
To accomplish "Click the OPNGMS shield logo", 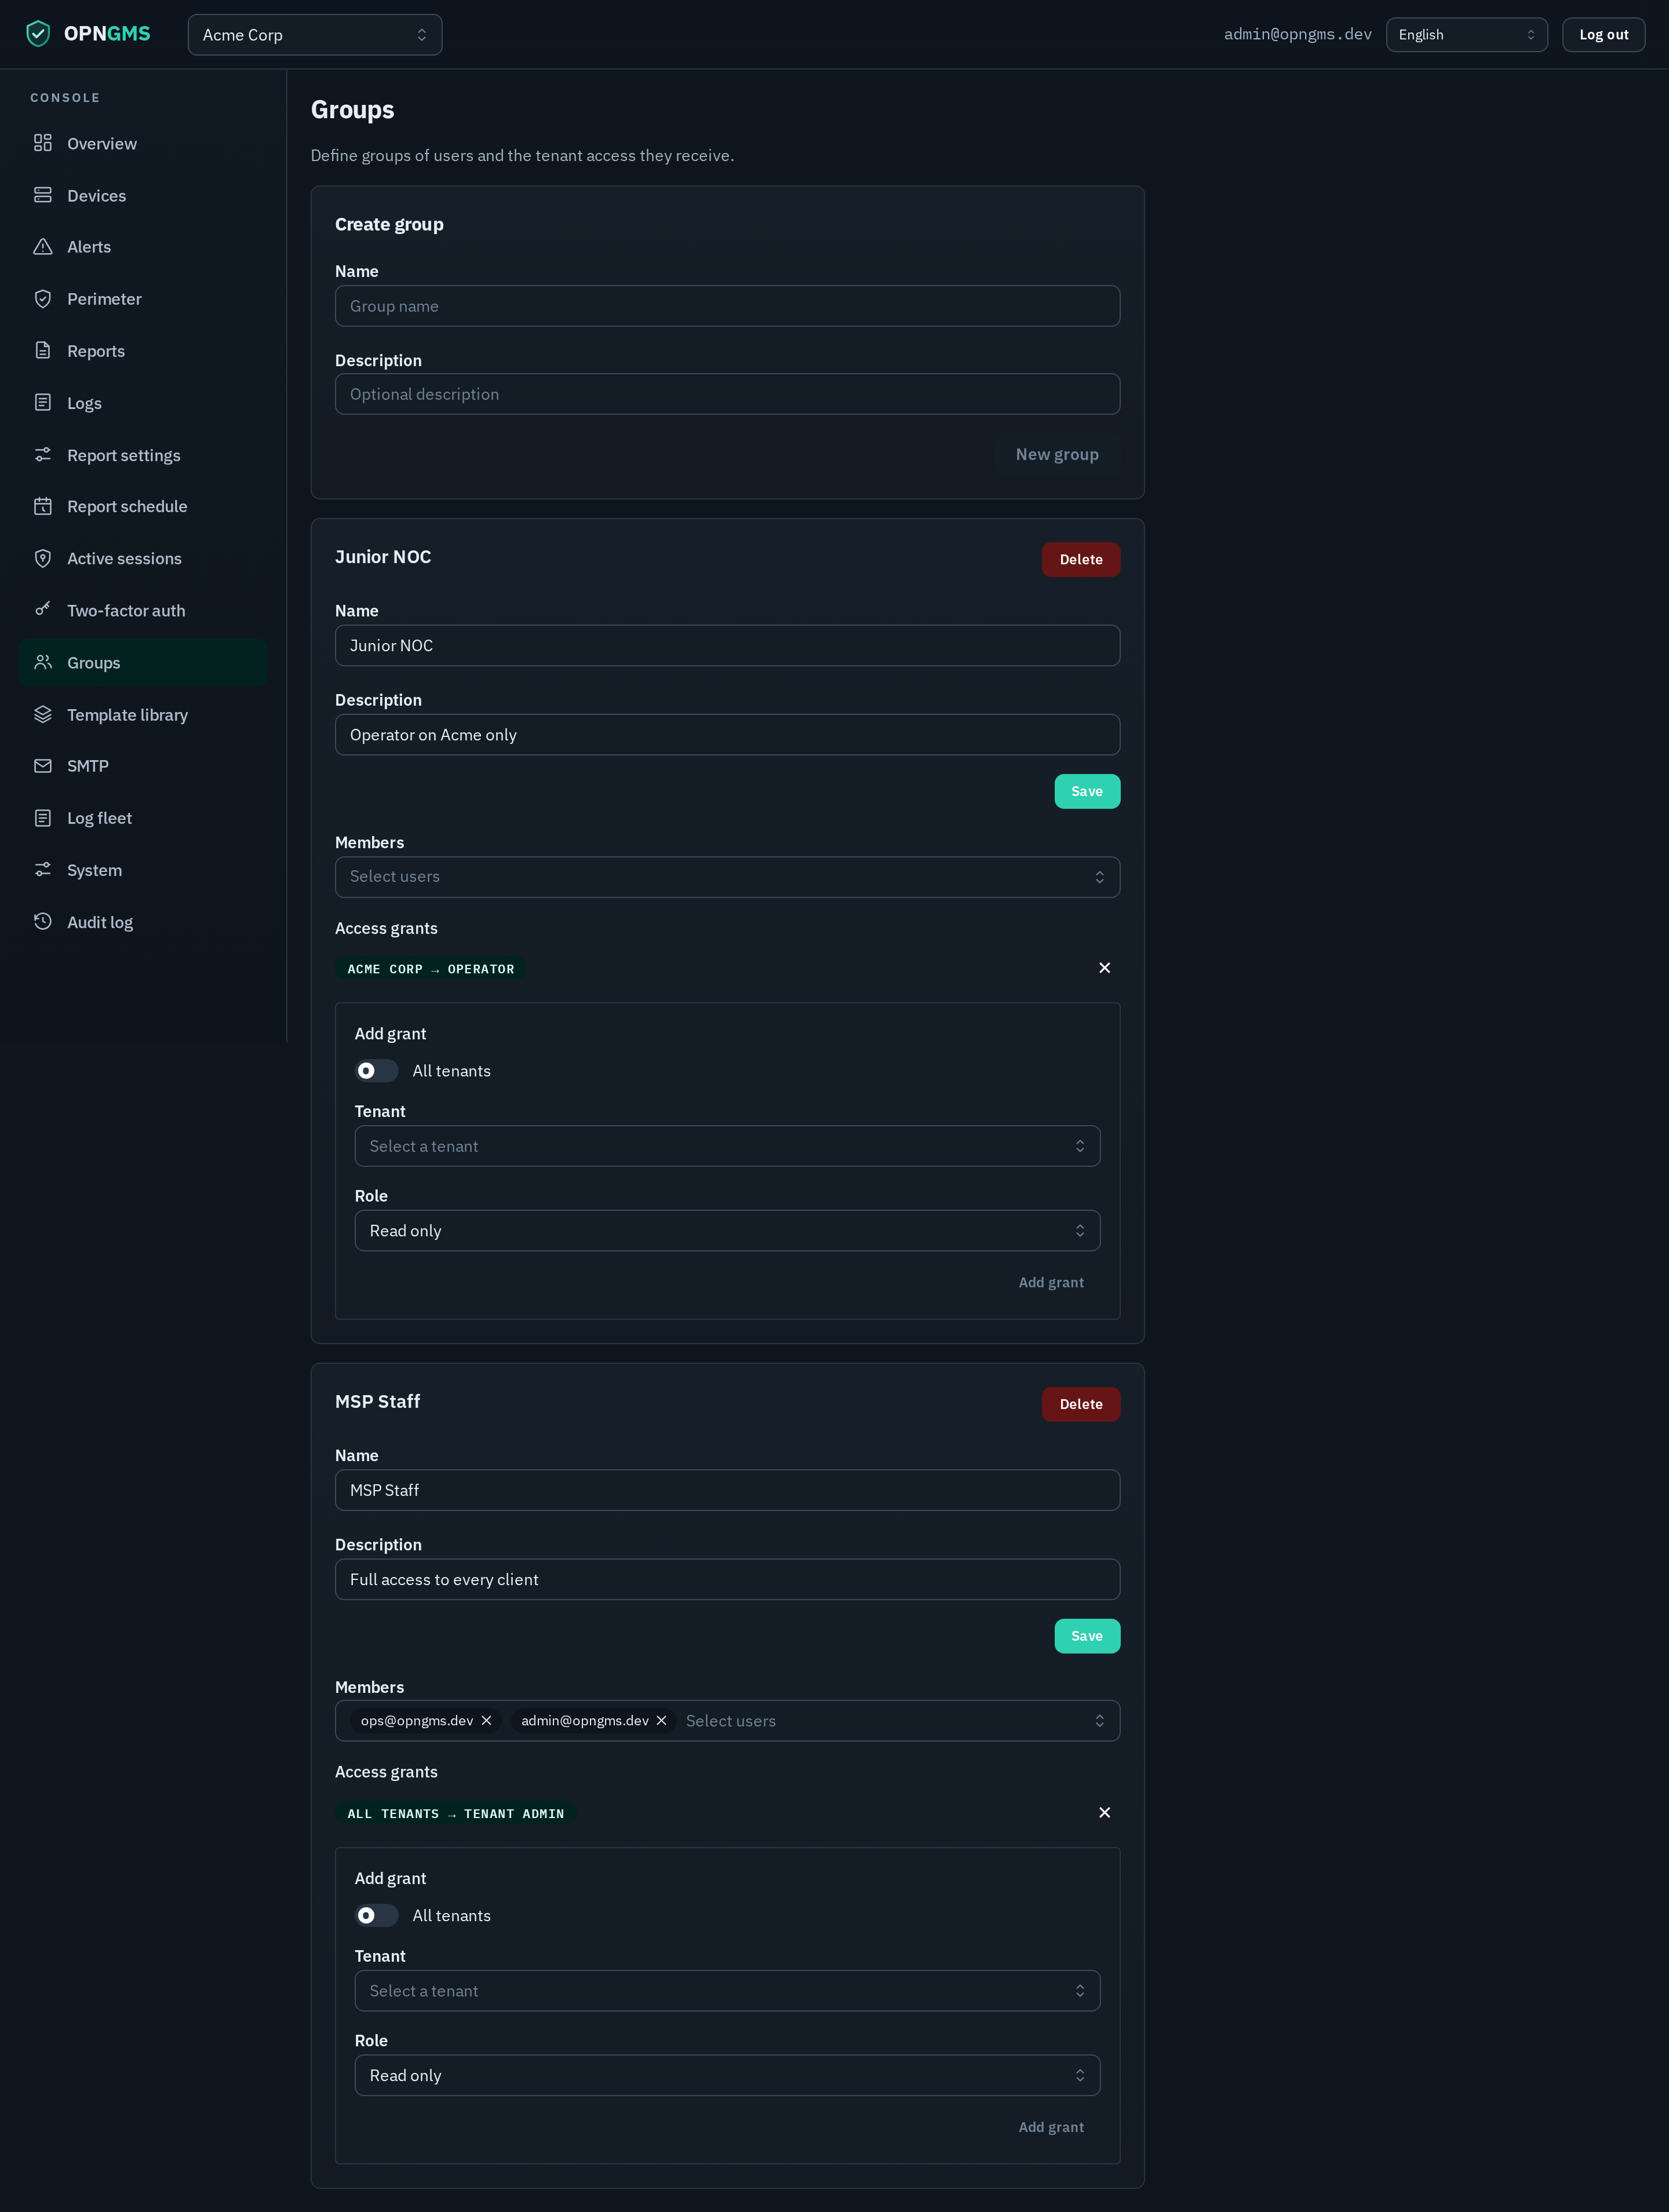I will click(x=38, y=34).
